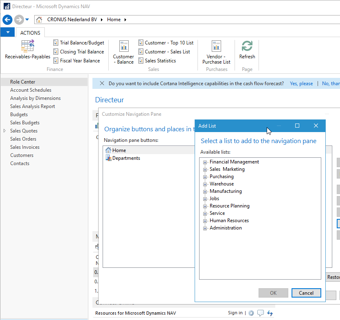Open Account Schedules from navigation pane
Image resolution: width=340 pixels, height=320 pixels.
[x=31, y=90]
